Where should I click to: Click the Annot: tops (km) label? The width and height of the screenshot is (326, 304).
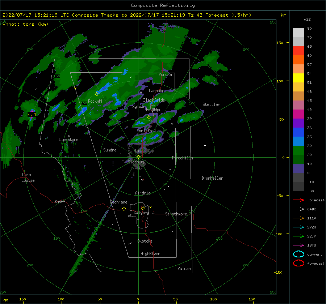[25, 24]
